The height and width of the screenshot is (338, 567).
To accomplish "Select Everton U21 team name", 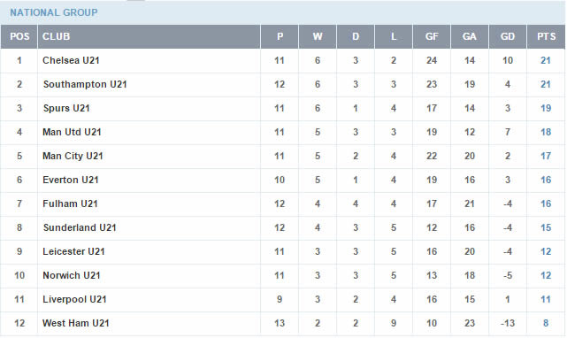I will point(71,180).
